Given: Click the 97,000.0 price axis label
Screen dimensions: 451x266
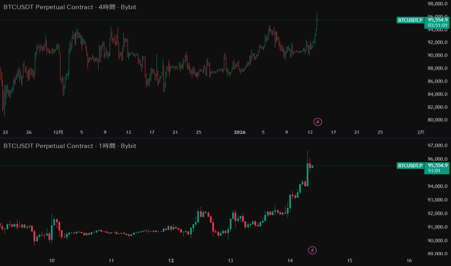Looking at the screenshot, I should coord(437,146).
